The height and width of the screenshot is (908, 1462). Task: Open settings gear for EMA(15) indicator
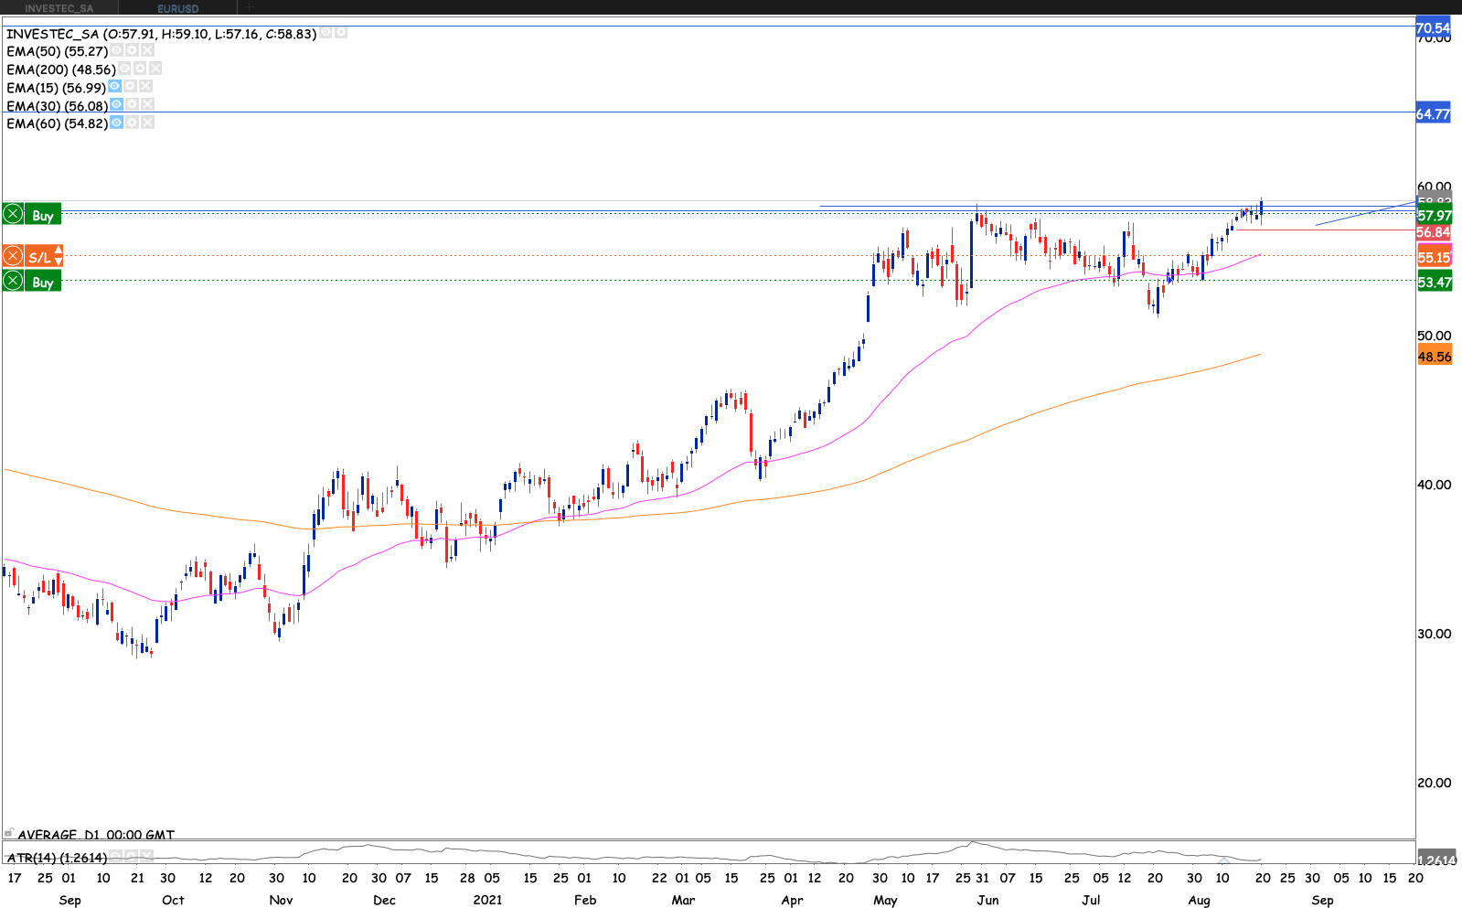[x=131, y=87]
